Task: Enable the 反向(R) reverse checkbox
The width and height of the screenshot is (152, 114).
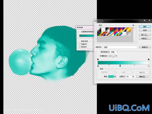Action: click(80, 47)
